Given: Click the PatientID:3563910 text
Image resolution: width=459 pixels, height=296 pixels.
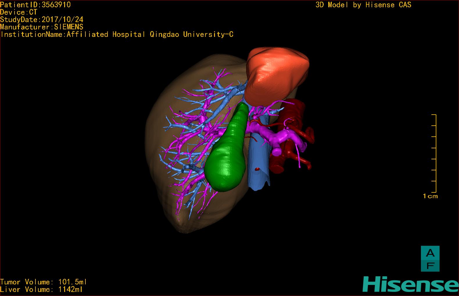Looking at the screenshot, I should 35,5.
